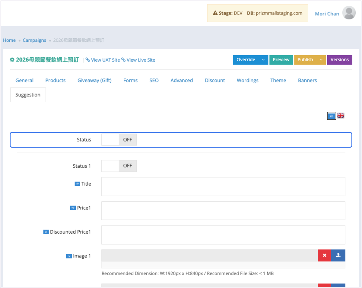Screen dimensions: 362x288
Task: Toggle the main Status switch
Action: tap(119, 140)
